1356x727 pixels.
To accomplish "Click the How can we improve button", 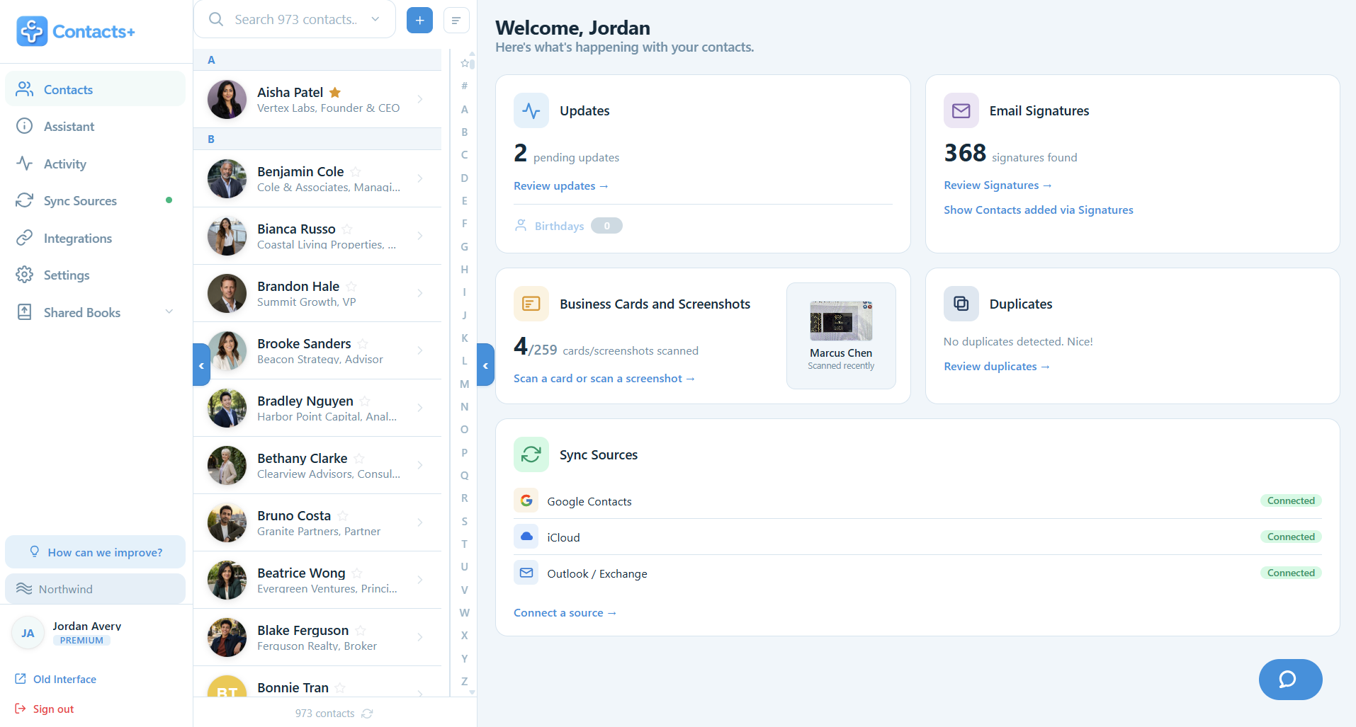I will coord(95,551).
